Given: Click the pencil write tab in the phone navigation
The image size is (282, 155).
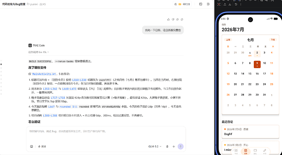Looking at the screenshot, I should pos(264,151).
